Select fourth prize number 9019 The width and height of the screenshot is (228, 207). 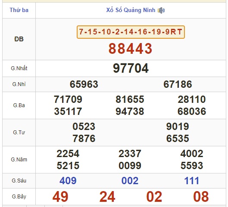pos(178,127)
